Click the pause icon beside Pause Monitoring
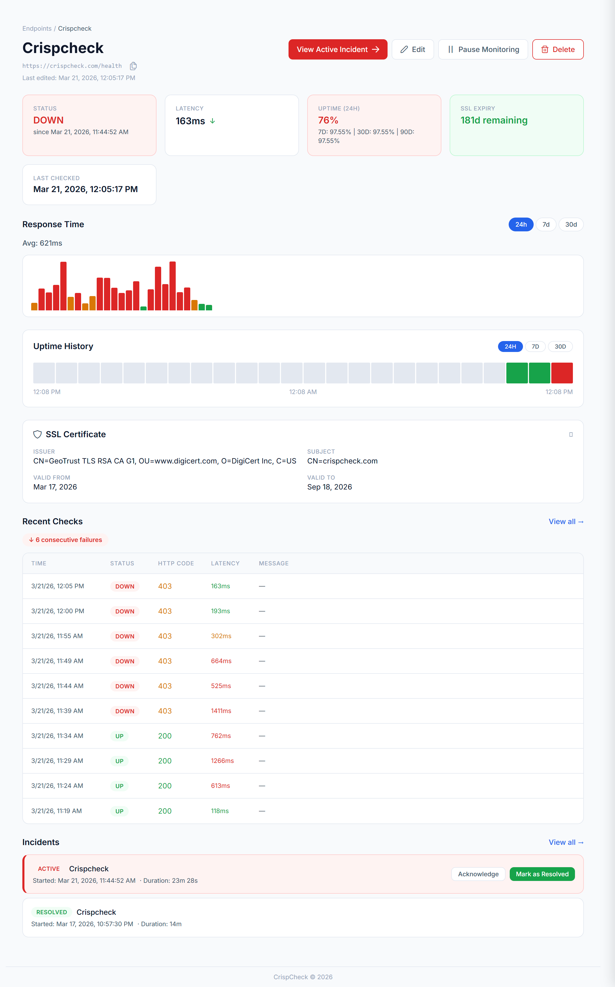 (x=450, y=50)
